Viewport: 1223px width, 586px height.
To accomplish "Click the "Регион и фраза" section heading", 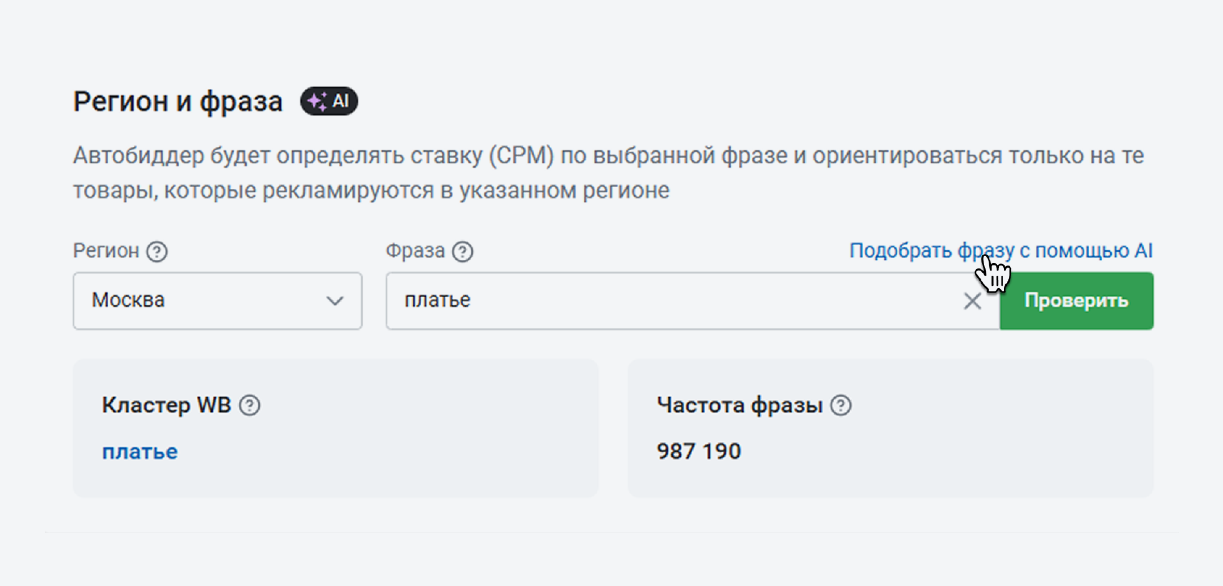I will click(178, 101).
